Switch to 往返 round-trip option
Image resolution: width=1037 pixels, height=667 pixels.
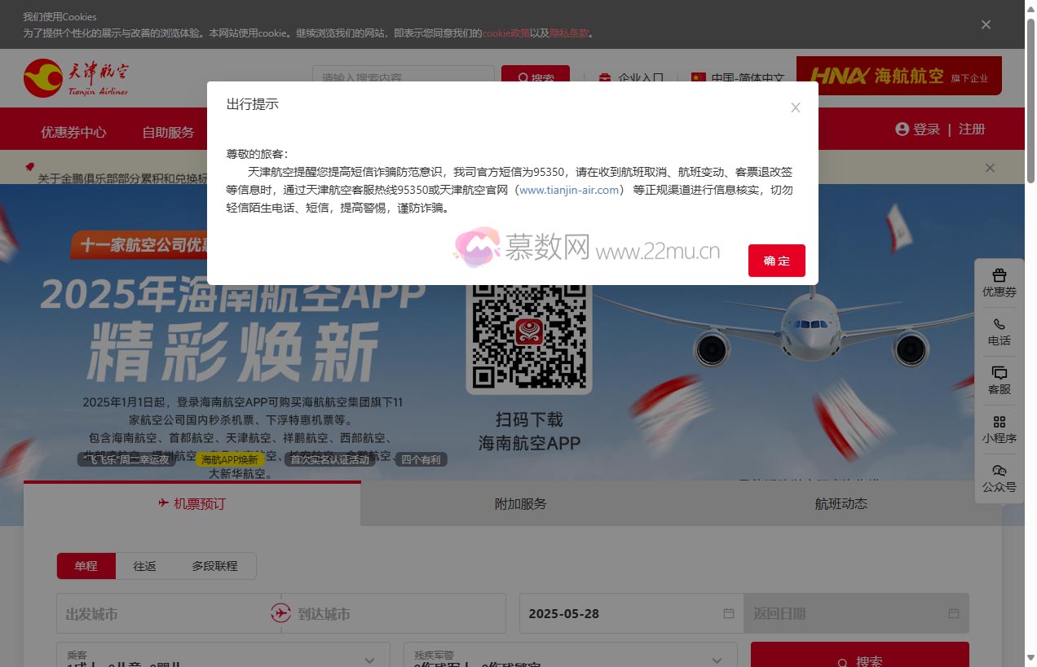[144, 565]
